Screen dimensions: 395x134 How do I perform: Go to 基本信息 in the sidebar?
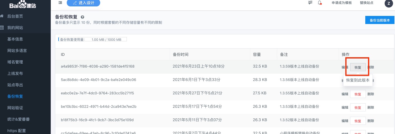[x=15, y=39]
